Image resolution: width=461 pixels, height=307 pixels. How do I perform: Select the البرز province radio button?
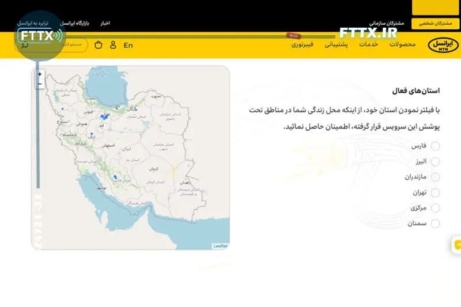pos(435,162)
